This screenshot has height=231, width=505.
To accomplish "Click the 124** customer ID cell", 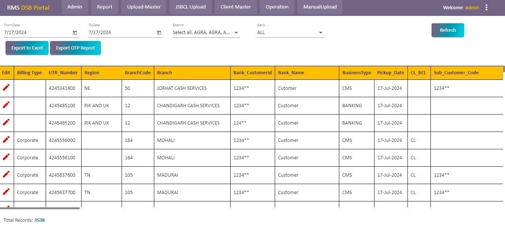I will click(252, 123).
